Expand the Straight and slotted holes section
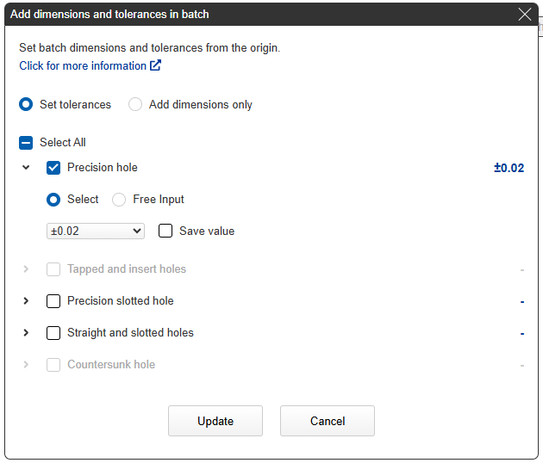 (x=26, y=333)
